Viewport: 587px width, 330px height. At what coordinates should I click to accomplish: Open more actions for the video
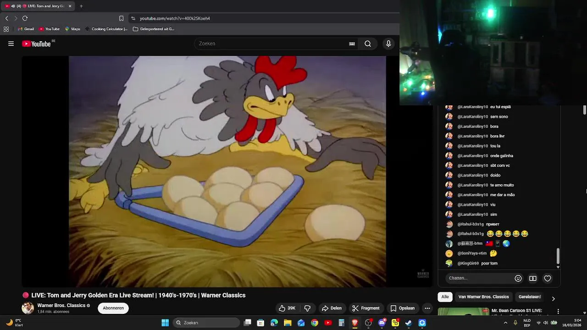427,308
